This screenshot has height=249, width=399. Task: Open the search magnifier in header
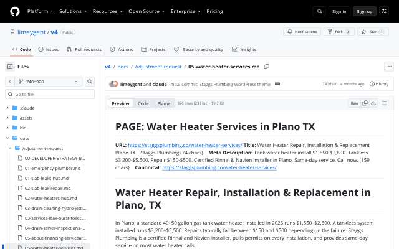click(x=319, y=11)
